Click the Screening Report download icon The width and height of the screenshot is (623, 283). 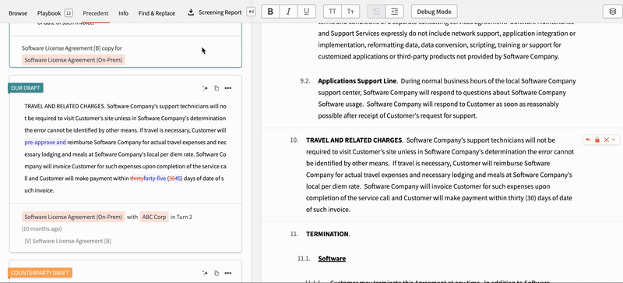(x=191, y=12)
